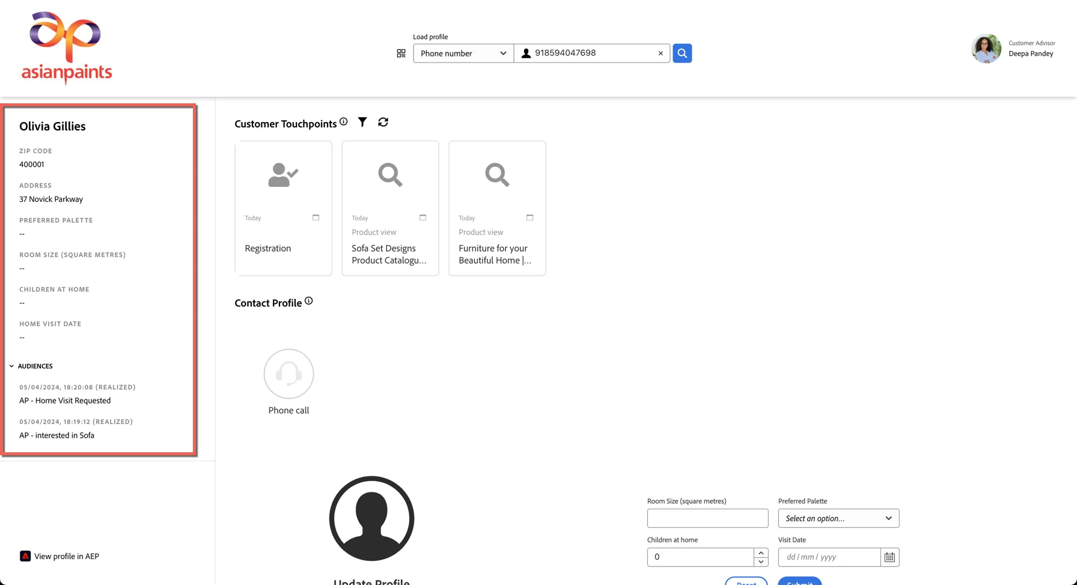
Task: Click the Visit Date input field
Action: 829,557
